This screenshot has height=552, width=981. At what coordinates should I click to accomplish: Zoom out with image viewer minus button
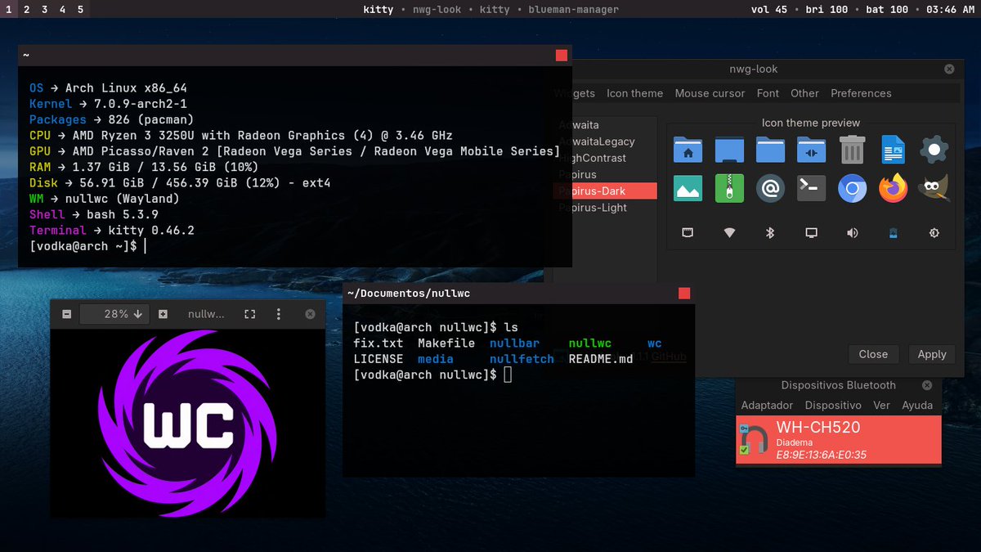[66, 314]
